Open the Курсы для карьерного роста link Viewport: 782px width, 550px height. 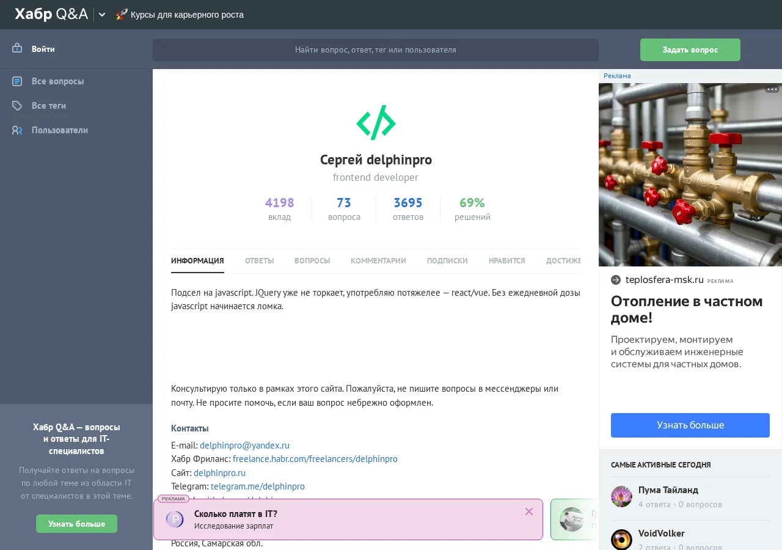click(187, 15)
